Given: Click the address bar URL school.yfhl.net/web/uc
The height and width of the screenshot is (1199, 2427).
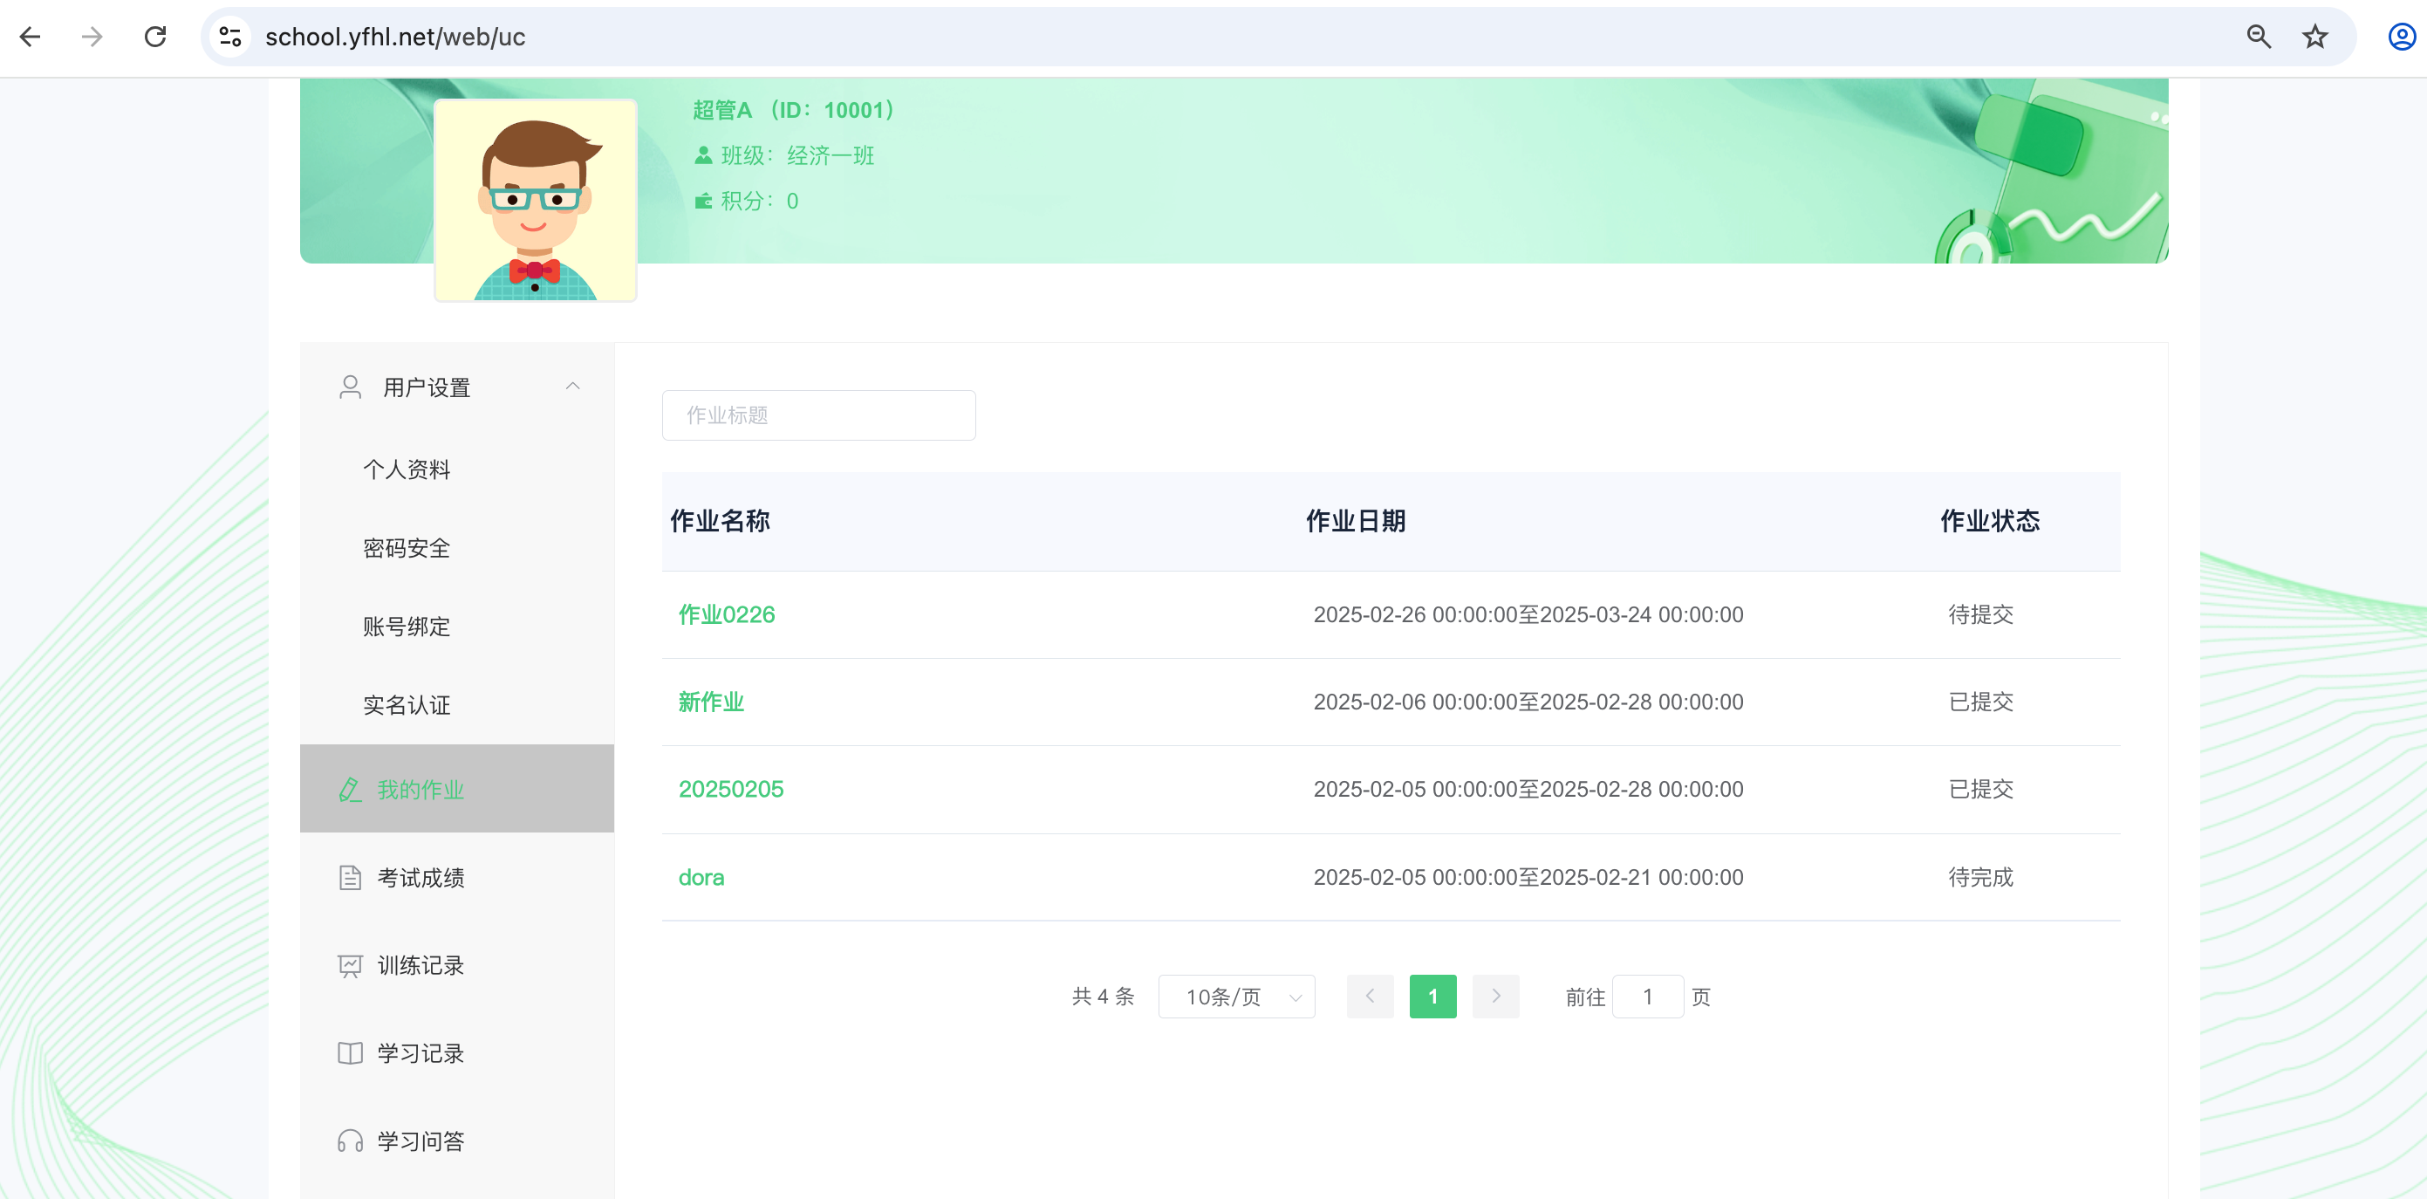Looking at the screenshot, I should 395,37.
